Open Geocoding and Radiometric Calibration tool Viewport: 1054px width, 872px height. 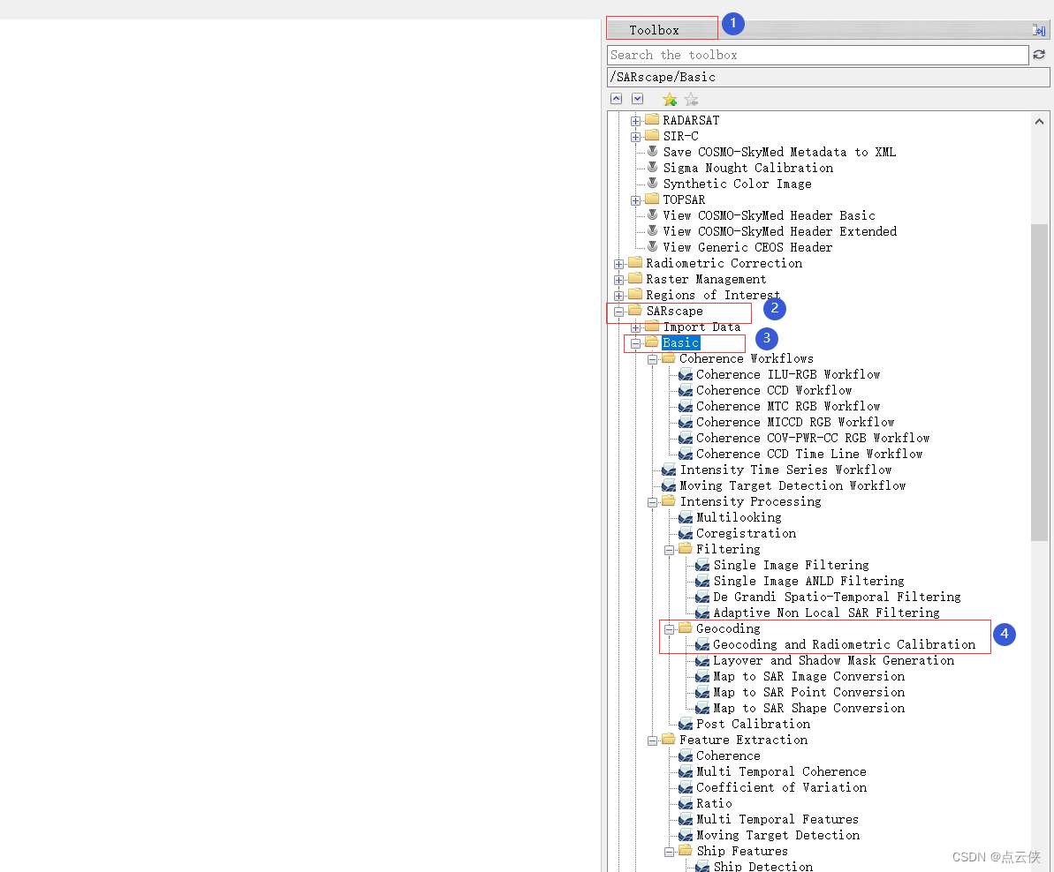click(844, 644)
